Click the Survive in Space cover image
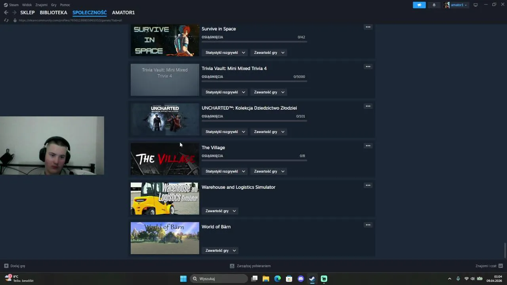The width and height of the screenshot is (507, 285). pos(165,40)
